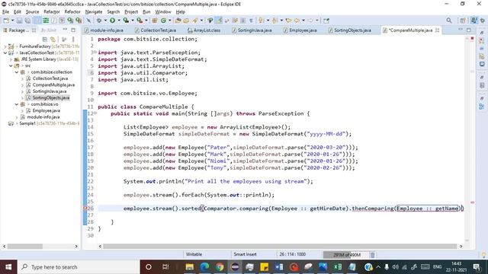The height and width of the screenshot is (274, 488).
Task: Click the Open Type toolbar icon
Action: 178,21
